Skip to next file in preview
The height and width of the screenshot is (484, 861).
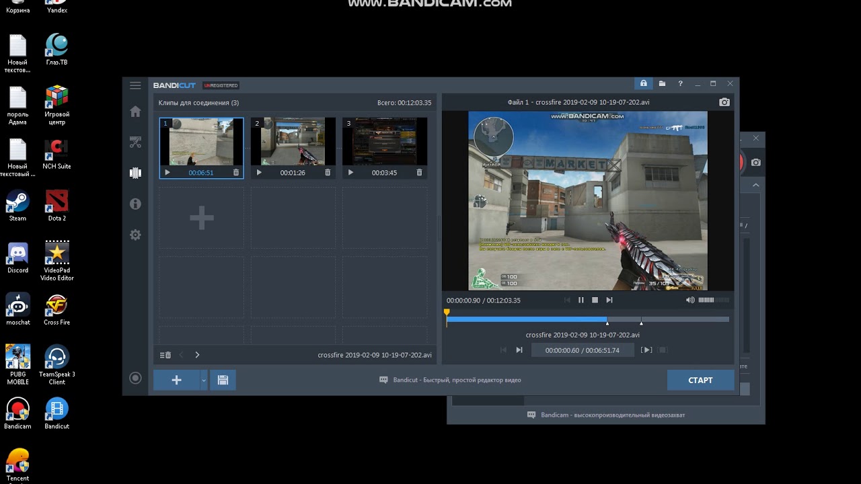[609, 300]
